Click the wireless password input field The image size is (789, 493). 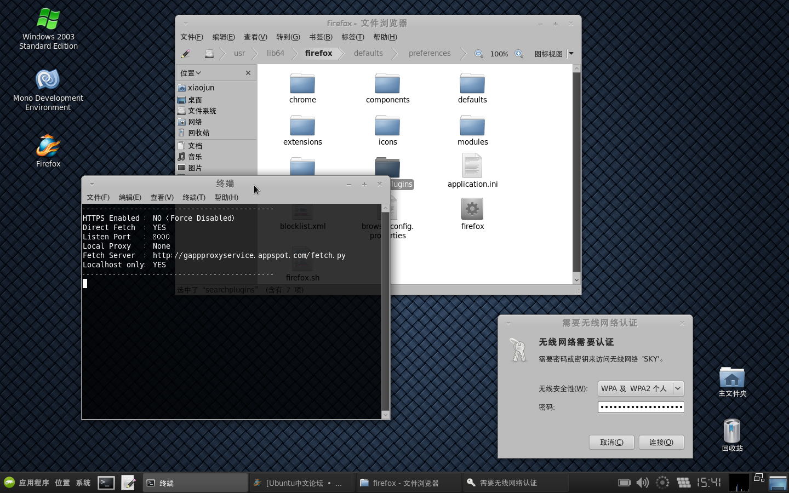click(x=641, y=407)
